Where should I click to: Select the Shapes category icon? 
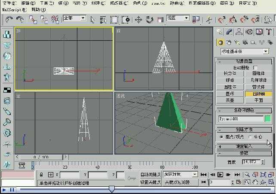coord(229,42)
